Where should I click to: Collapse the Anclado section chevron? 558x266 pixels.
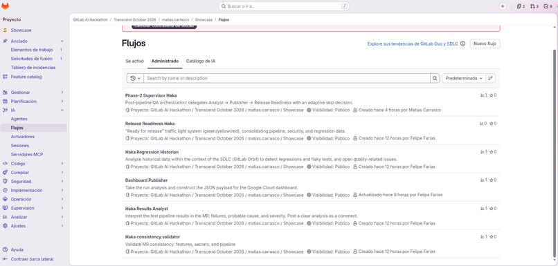click(62, 41)
